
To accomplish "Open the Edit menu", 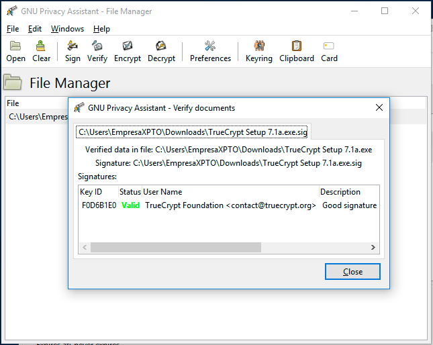I will (35, 29).
